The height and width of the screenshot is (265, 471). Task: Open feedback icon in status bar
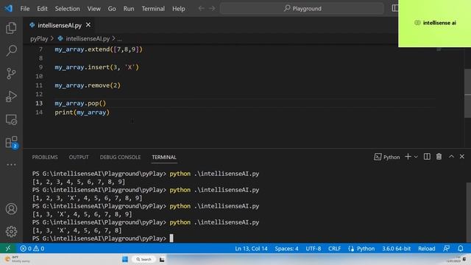click(447, 249)
